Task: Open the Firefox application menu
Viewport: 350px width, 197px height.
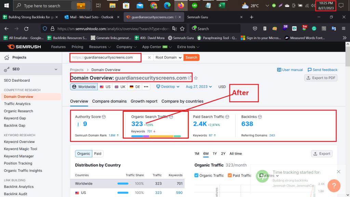Action: point(344,28)
